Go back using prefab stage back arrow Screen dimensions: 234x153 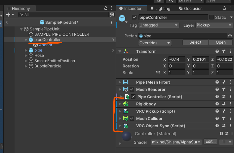[7, 22]
